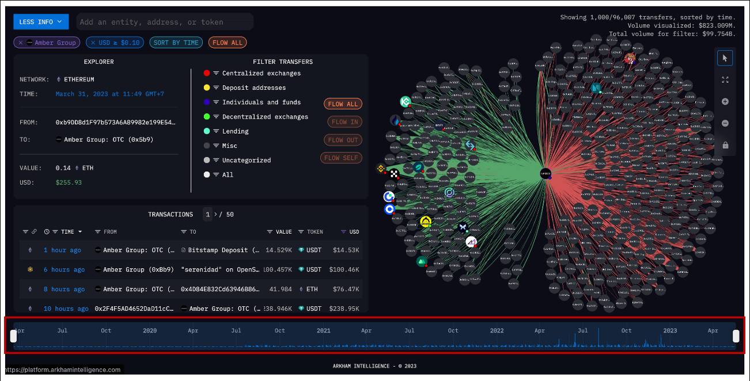Click the green triangle logo node at graph bottom-left
The width and height of the screenshot is (750, 381).
[x=421, y=261]
